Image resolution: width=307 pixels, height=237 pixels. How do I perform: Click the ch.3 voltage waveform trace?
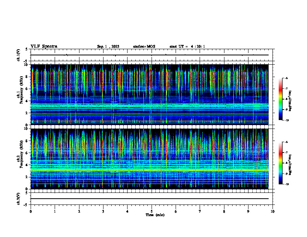tap(150, 199)
